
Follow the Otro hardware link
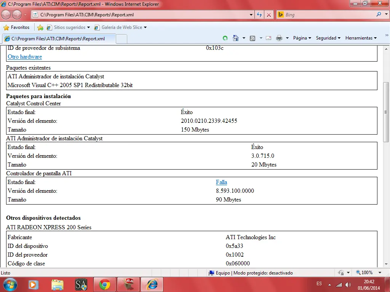click(25, 57)
